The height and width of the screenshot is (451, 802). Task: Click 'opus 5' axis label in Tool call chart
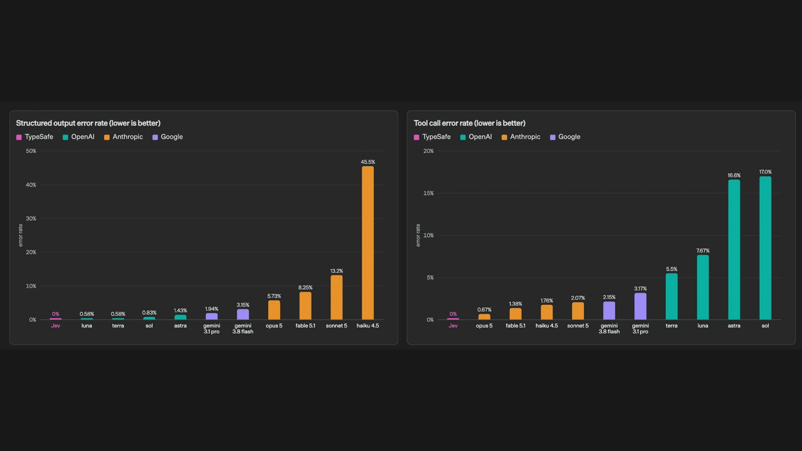pyautogui.click(x=484, y=326)
